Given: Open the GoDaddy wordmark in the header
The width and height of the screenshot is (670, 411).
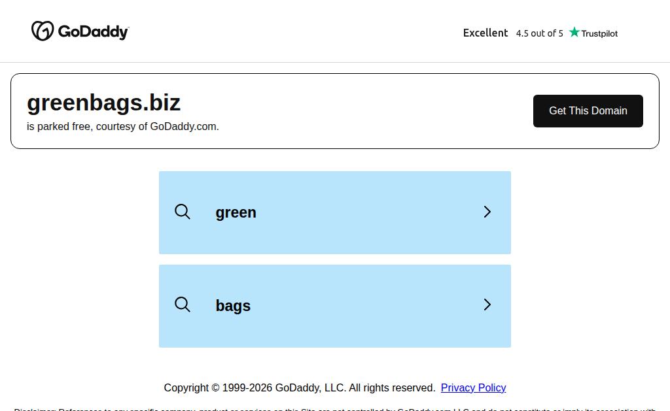Looking at the screenshot, I should (x=93, y=31).
